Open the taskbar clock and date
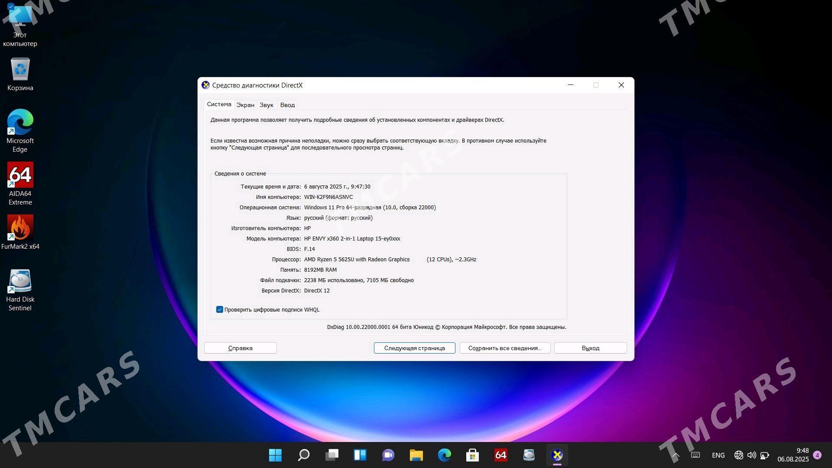This screenshot has height=468, width=832. click(793, 455)
